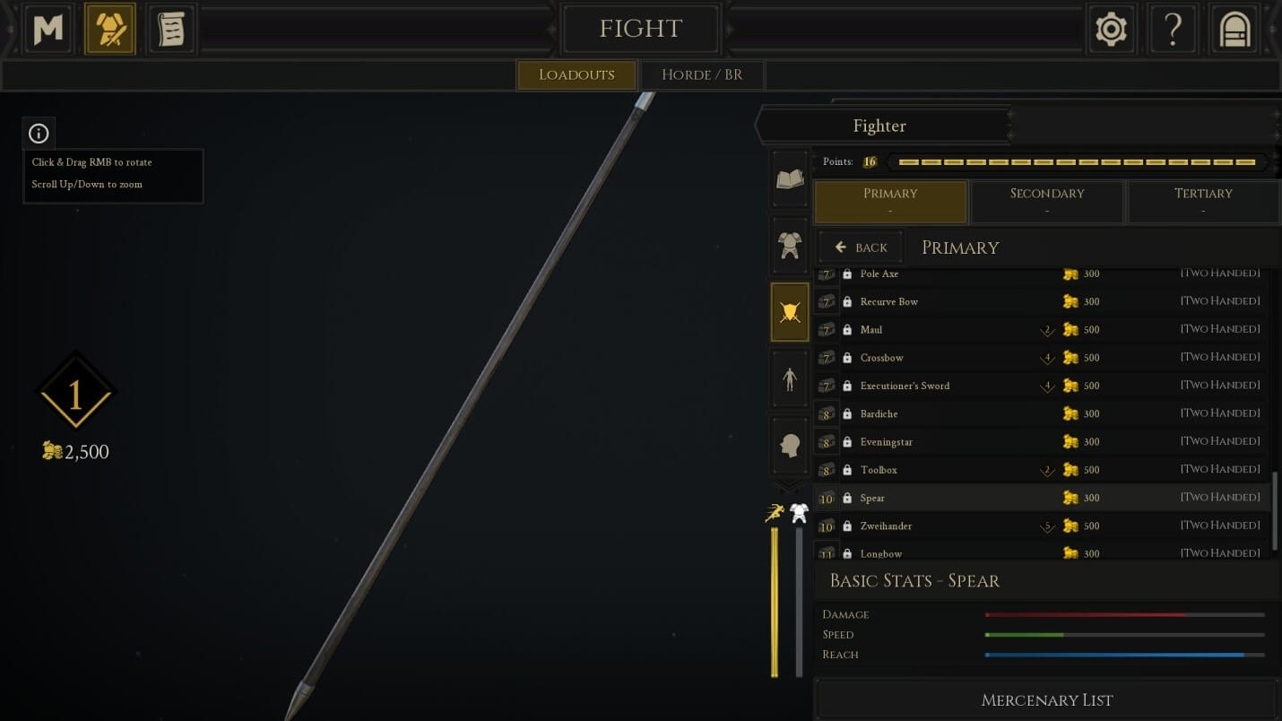Expand the chevron below sidebar icons
1282x721 pixels.
(790, 485)
